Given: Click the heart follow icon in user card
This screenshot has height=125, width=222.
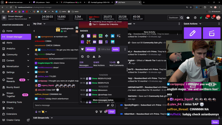Looking at the screenshot, I should [82, 49].
